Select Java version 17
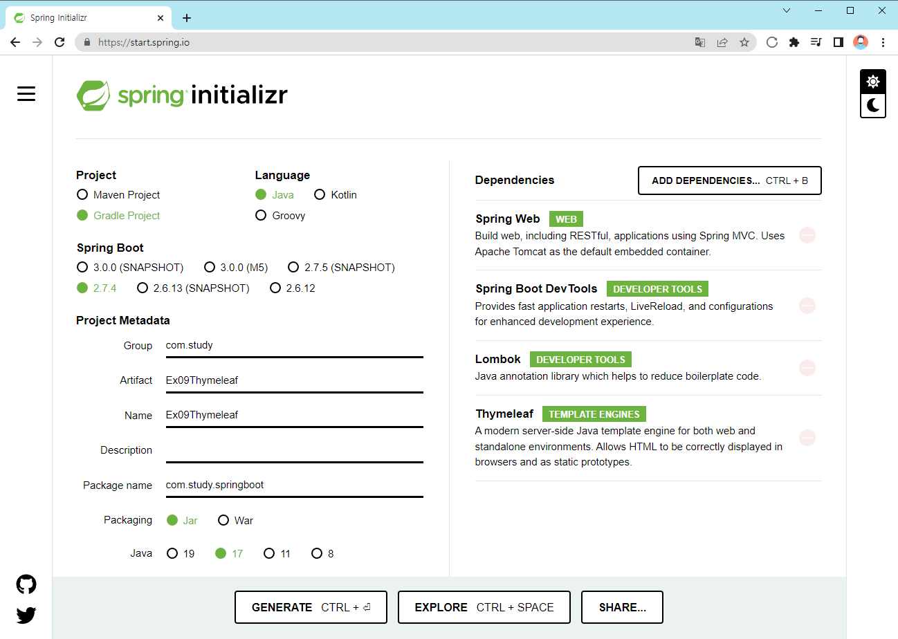This screenshot has width=898, height=639. [x=230, y=553]
